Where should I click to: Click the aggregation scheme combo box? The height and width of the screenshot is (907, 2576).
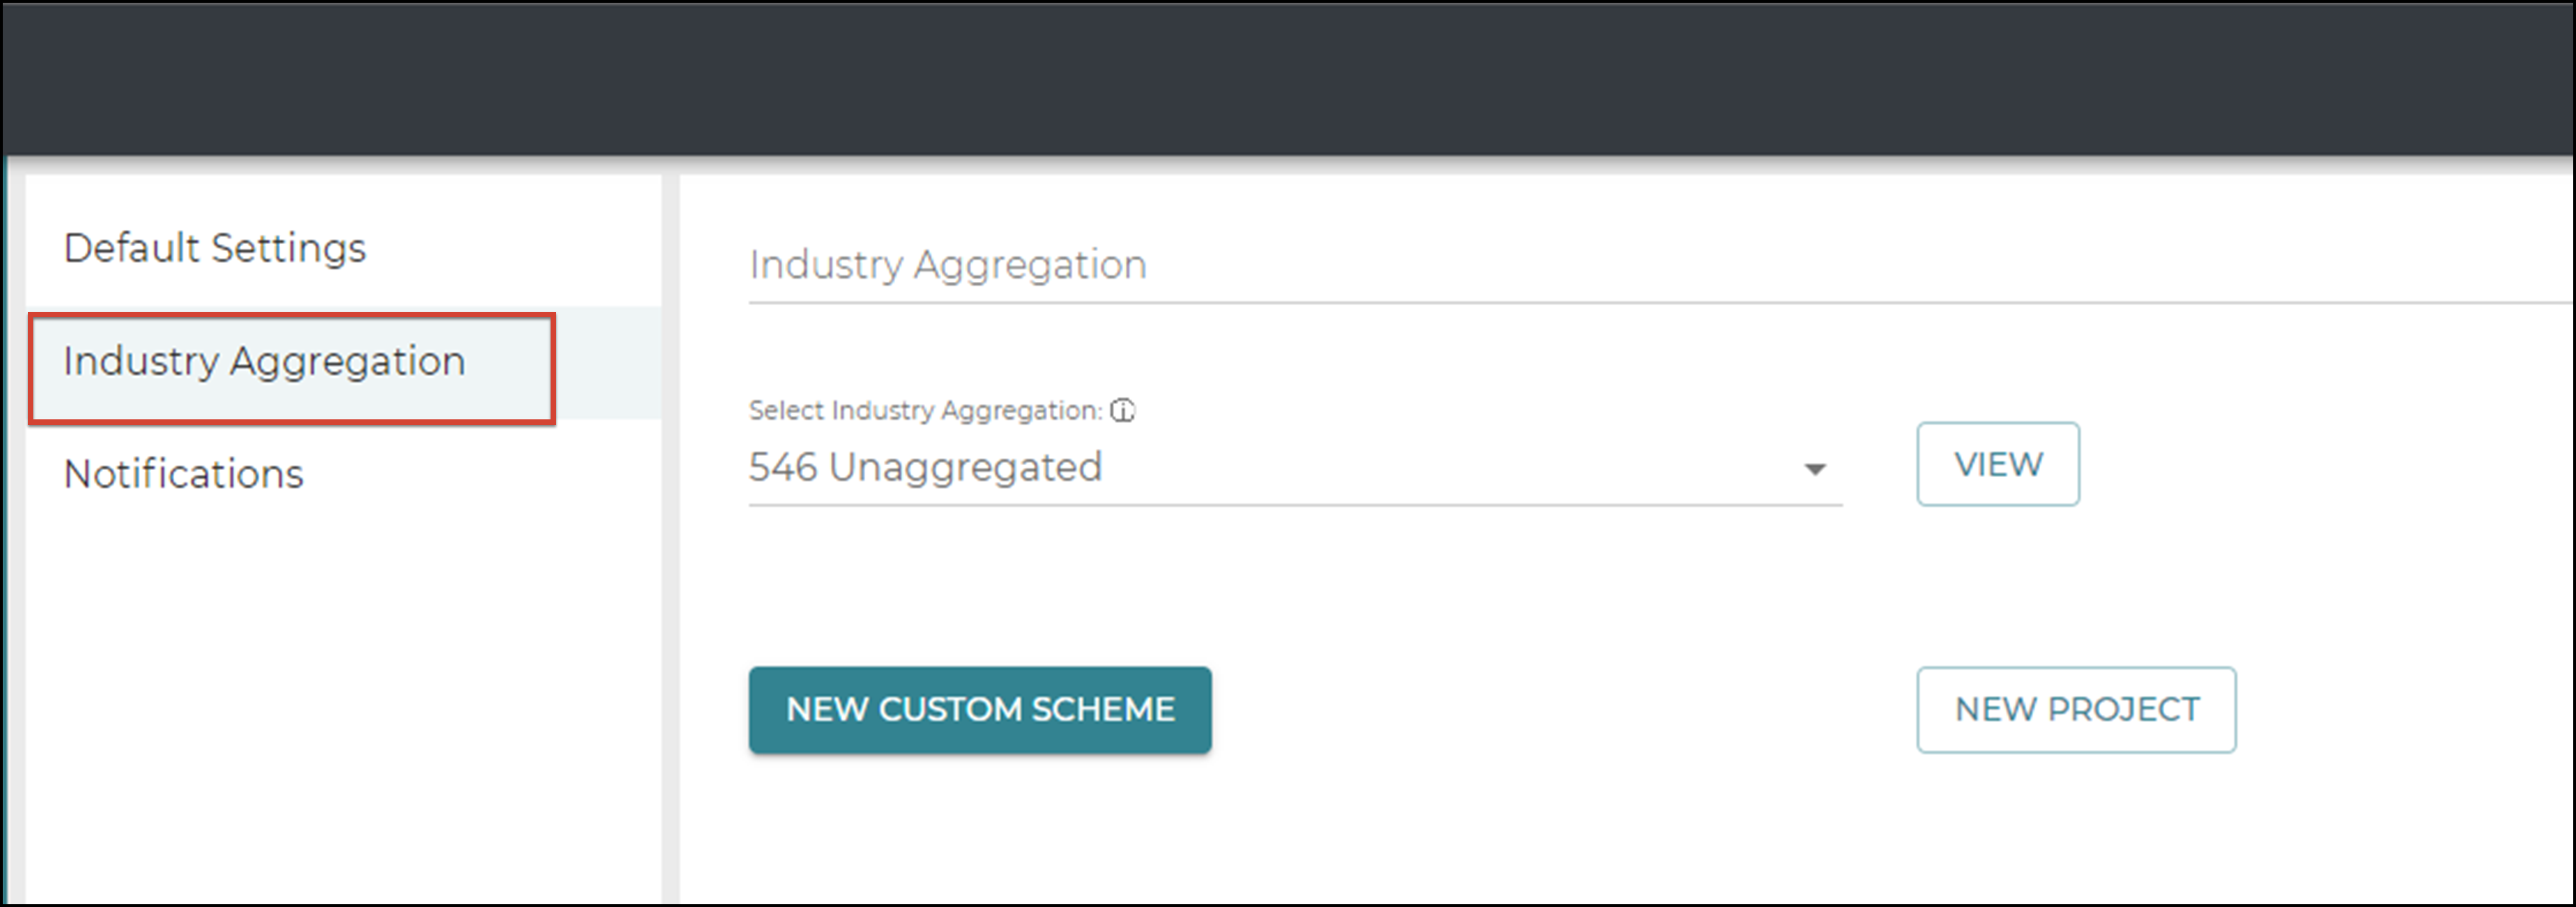click(1290, 467)
